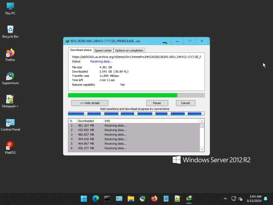Viewport: 273px width, 205px height.
Task: Open the Recycle Bin desktop icon
Action: pos(10,32)
